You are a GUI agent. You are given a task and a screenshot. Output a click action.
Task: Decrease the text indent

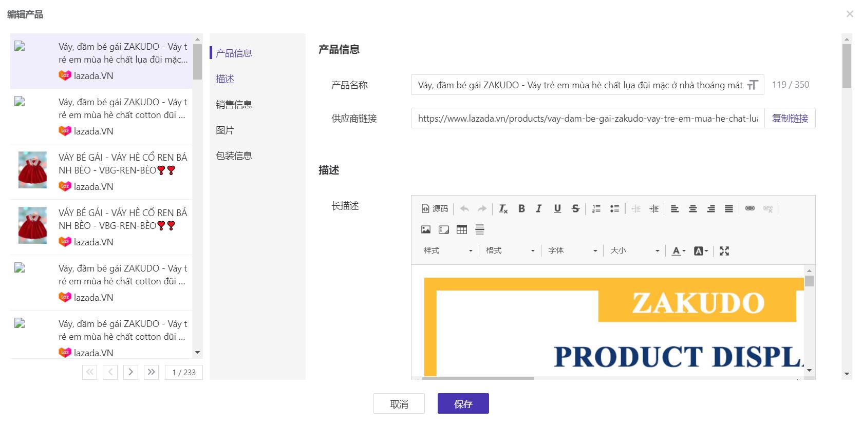[x=636, y=208]
